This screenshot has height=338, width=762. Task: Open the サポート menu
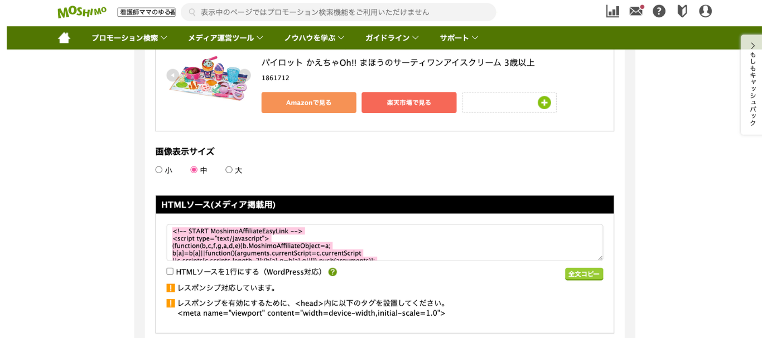(459, 38)
